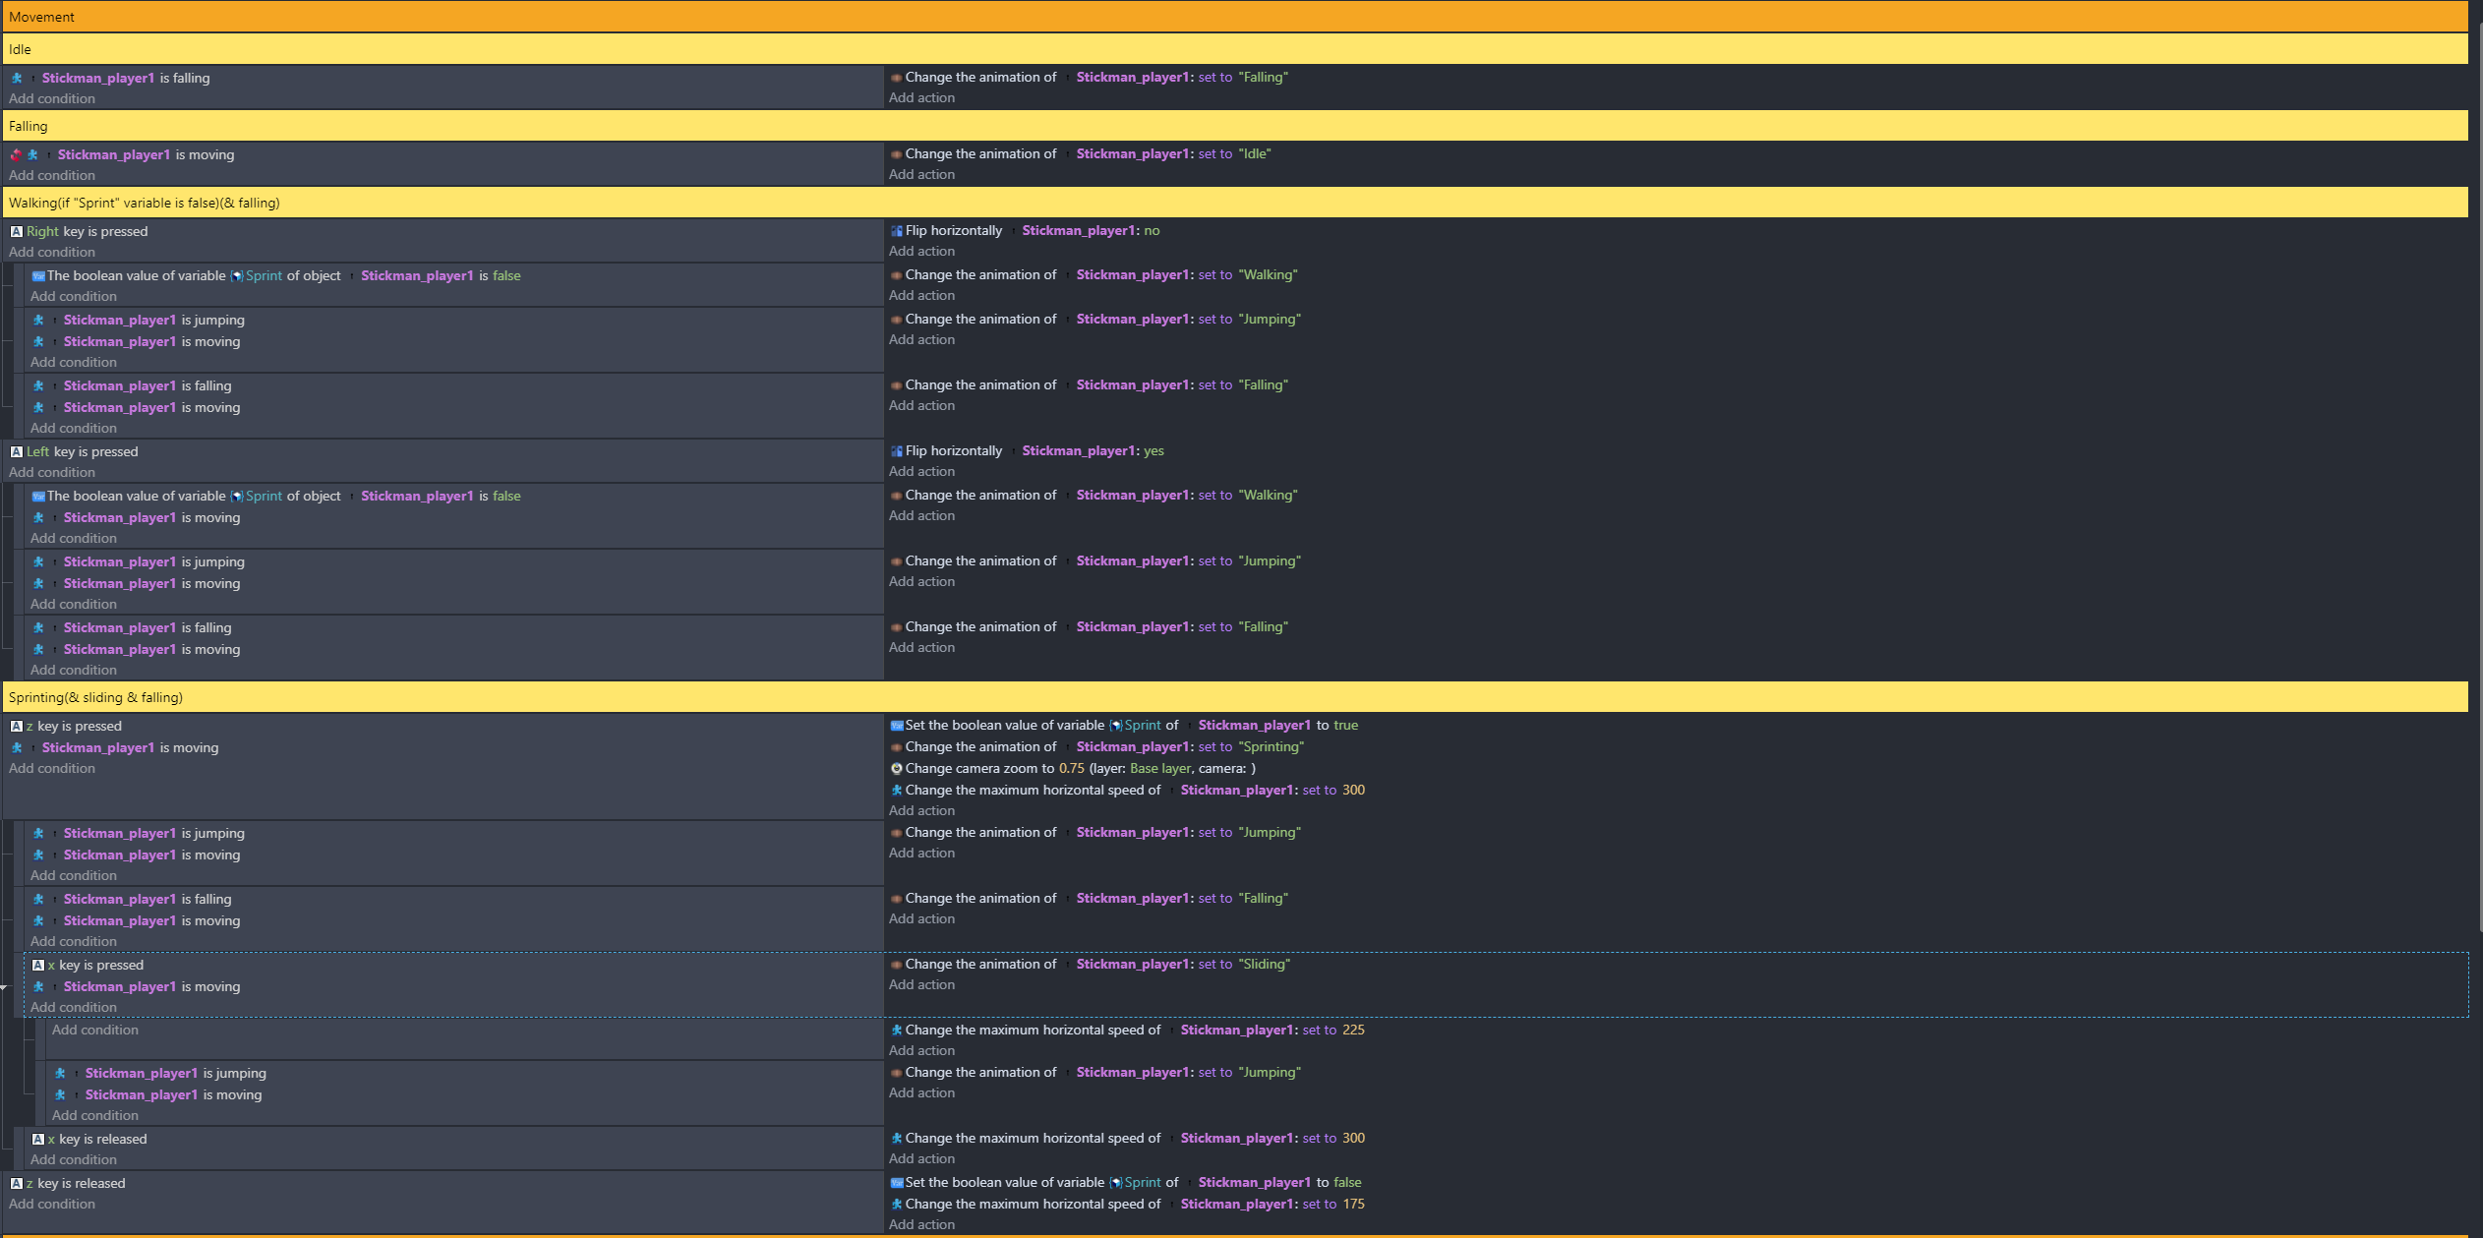Image resolution: width=2483 pixels, height=1238 pixels.
Task: Click keyboard icon beside x key is released
Action: tap(38, 1140)
